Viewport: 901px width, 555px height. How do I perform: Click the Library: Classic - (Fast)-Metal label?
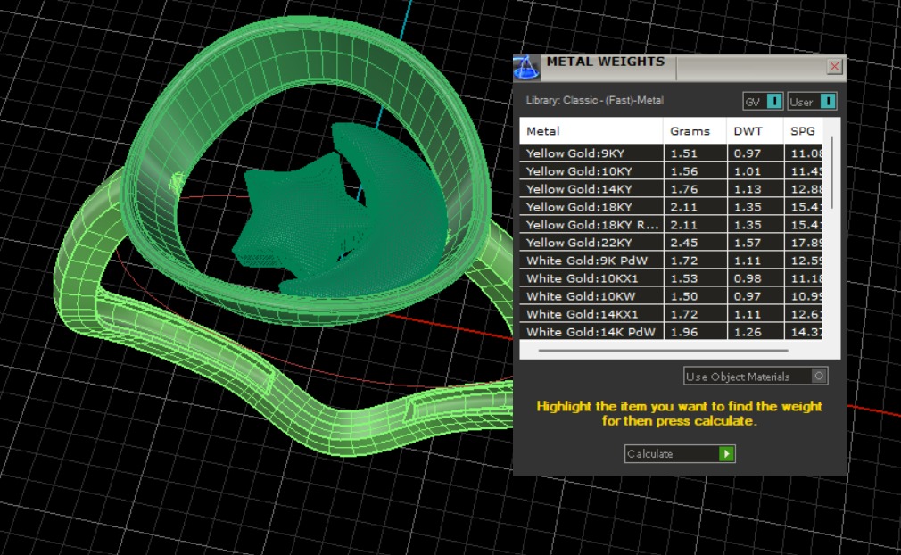pyautogui.click(x=595, y=100)
